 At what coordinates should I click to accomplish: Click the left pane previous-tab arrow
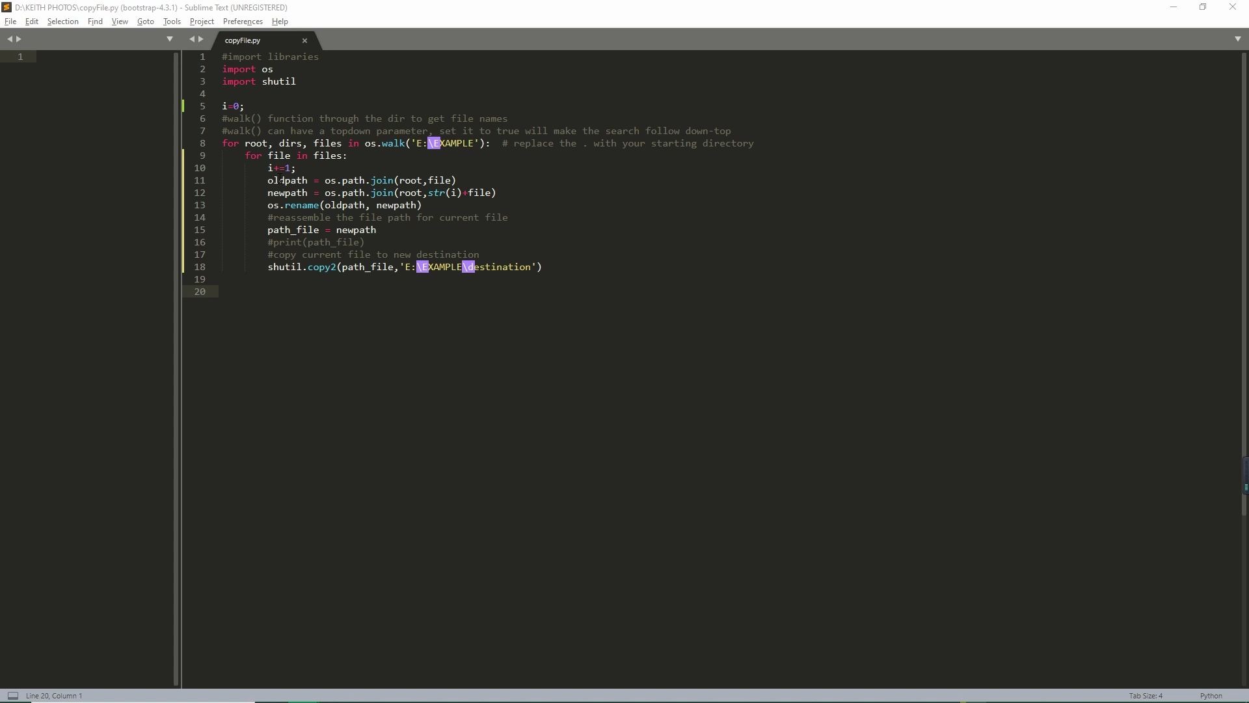10,39
